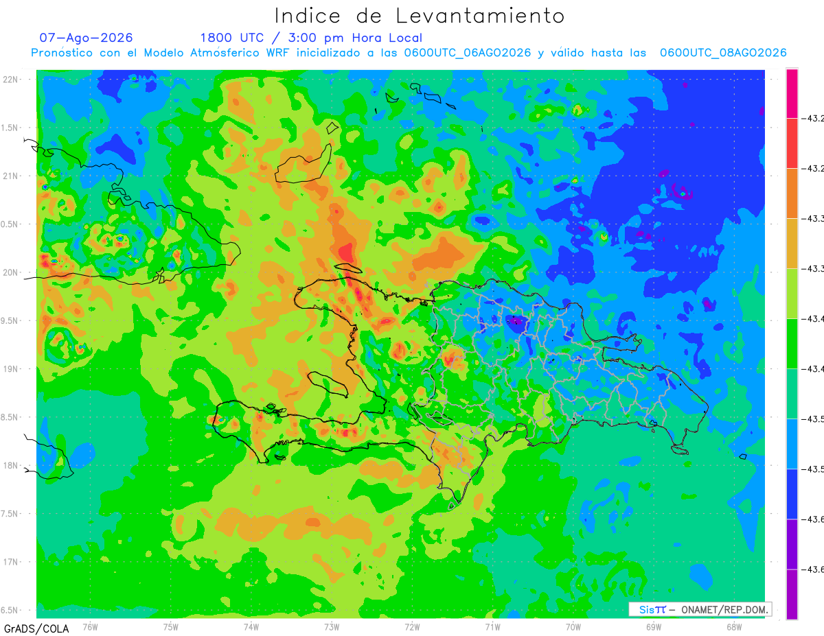The width and height of the screenshot is (824, 636).
Task: Pick the amber-yellow legend swatch
Action: (x=792, y=243)
